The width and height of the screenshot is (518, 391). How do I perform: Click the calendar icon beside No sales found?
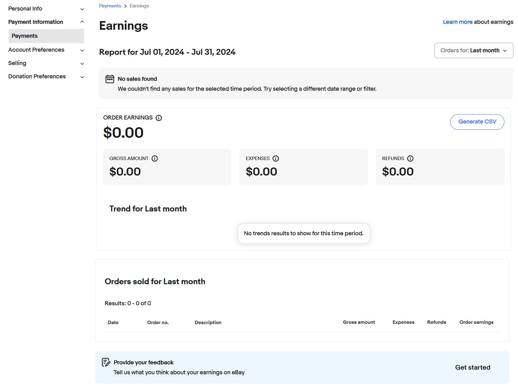click(x=110, y=79)
